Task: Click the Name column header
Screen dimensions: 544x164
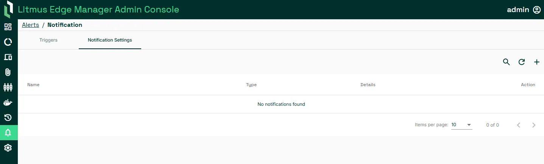Action: point(33,85)
